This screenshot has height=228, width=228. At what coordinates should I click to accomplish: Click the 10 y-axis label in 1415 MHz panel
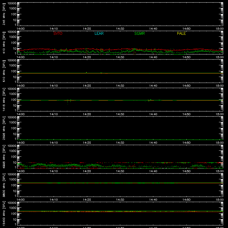tap(15, 105)
